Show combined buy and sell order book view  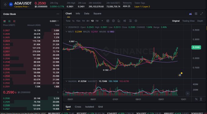coord(5,21)
